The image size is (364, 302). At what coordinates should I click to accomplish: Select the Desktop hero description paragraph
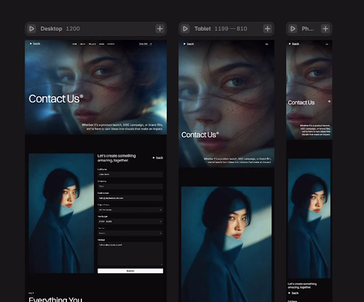(122, 127)
